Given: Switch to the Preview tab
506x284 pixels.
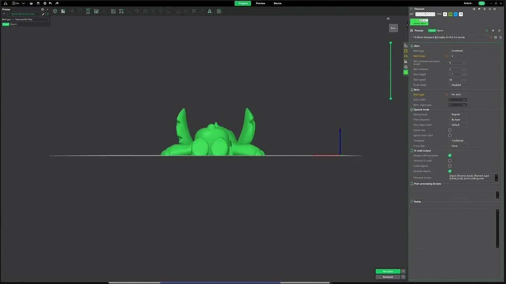Looking at the screenshot, I should coord(261,3).
